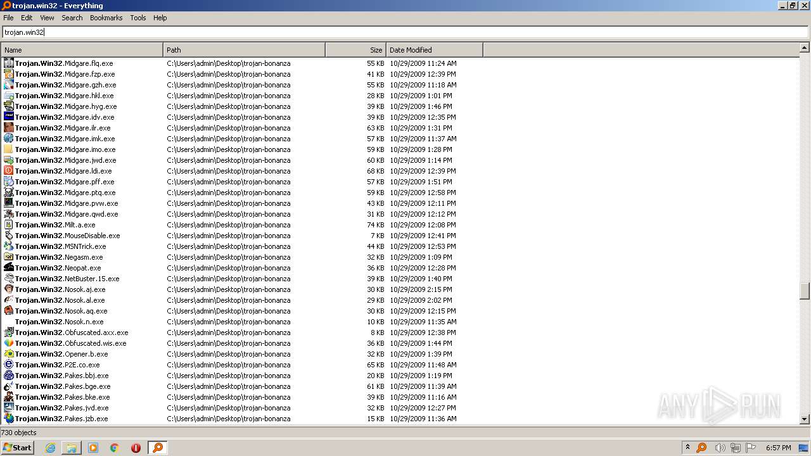Select file name Trojan.Win32.Nosok.n.exe
This screenshot has width=811, height=456.
pyautogui.click(x=59, y=322)
